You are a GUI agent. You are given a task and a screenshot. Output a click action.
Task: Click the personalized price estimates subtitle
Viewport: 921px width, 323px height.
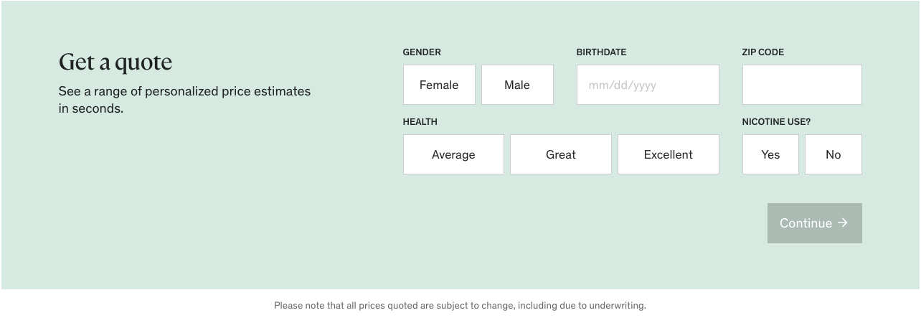pyautogui.click(x=184, y=100)
